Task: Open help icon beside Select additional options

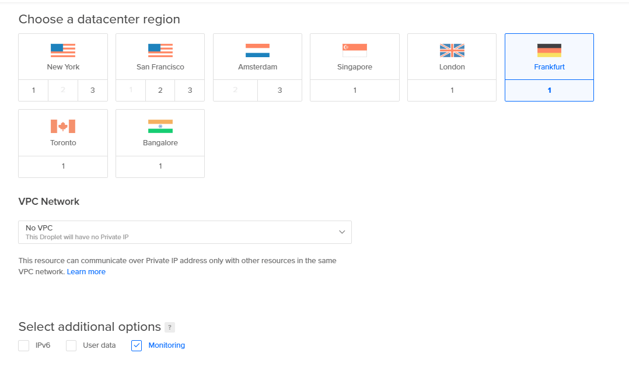Action: click(170, 327)
